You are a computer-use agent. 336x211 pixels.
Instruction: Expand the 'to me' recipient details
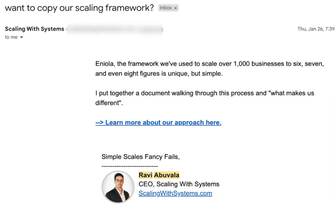pyautogui.click(x=11, y=37)
